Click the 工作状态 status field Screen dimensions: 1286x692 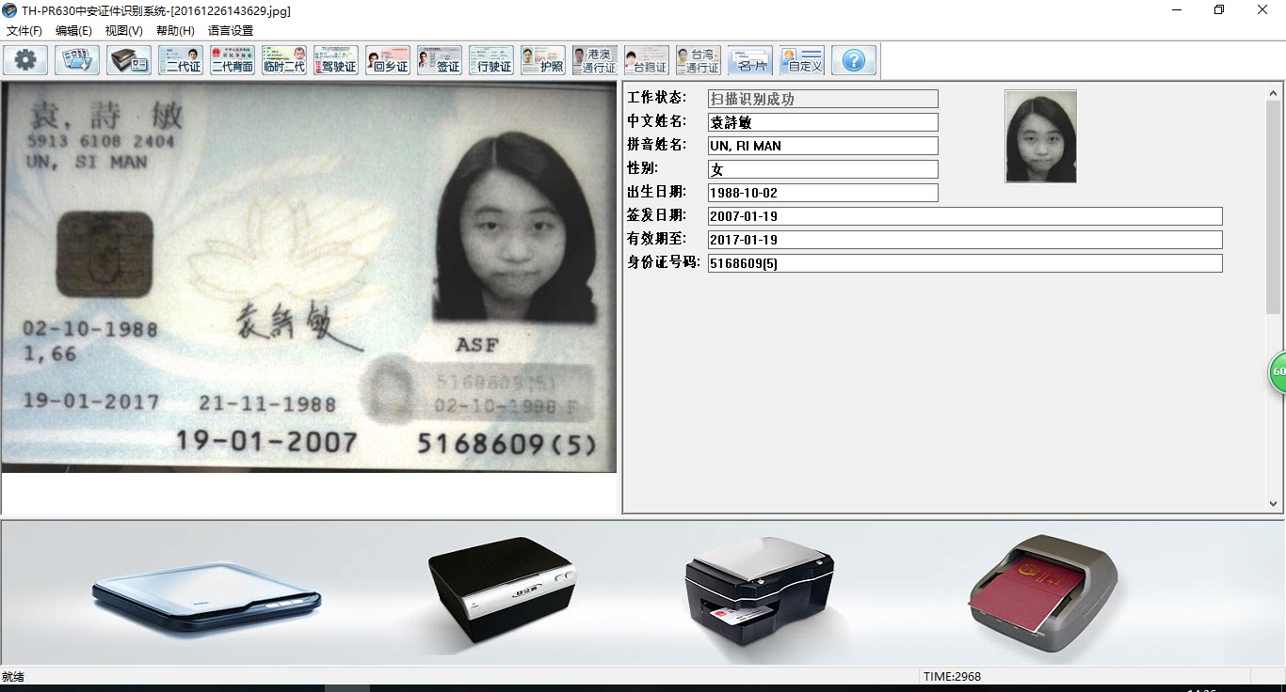pos(823,99)
